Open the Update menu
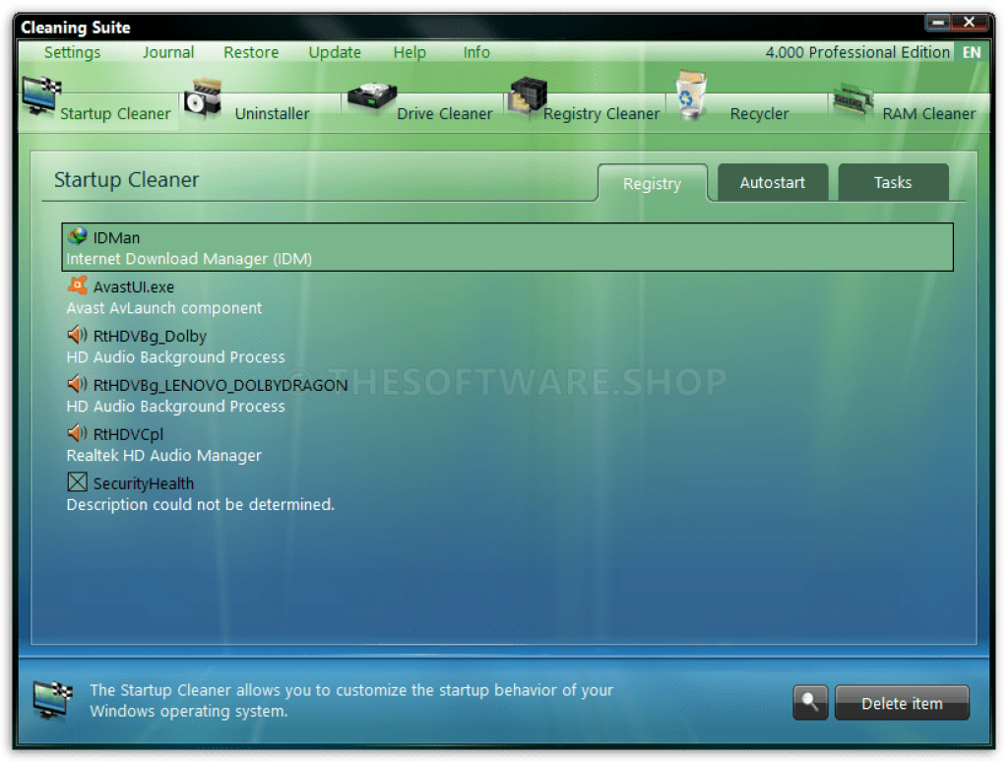Image resolution: width=1008 pixels, height=762 pixels. click(335, 52)
